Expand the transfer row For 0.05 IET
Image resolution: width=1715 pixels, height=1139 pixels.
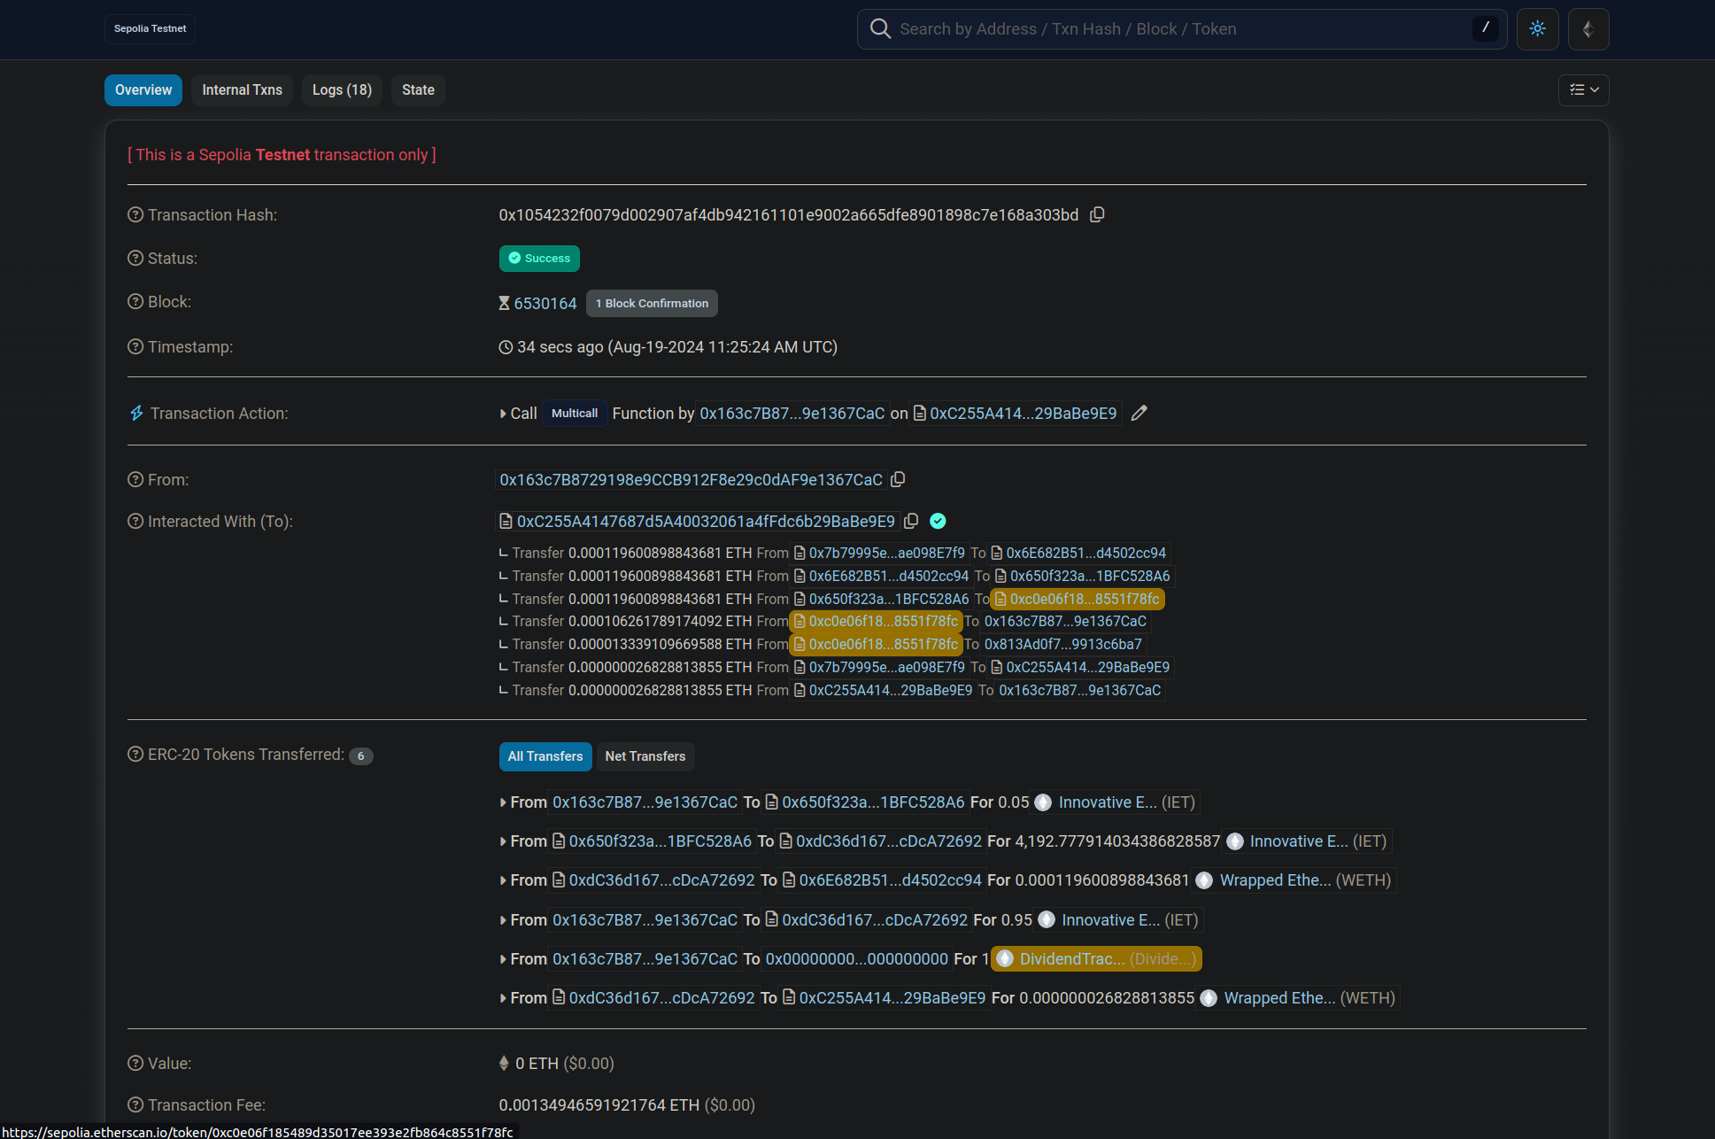pyautogui.click(x=503, y=802)
